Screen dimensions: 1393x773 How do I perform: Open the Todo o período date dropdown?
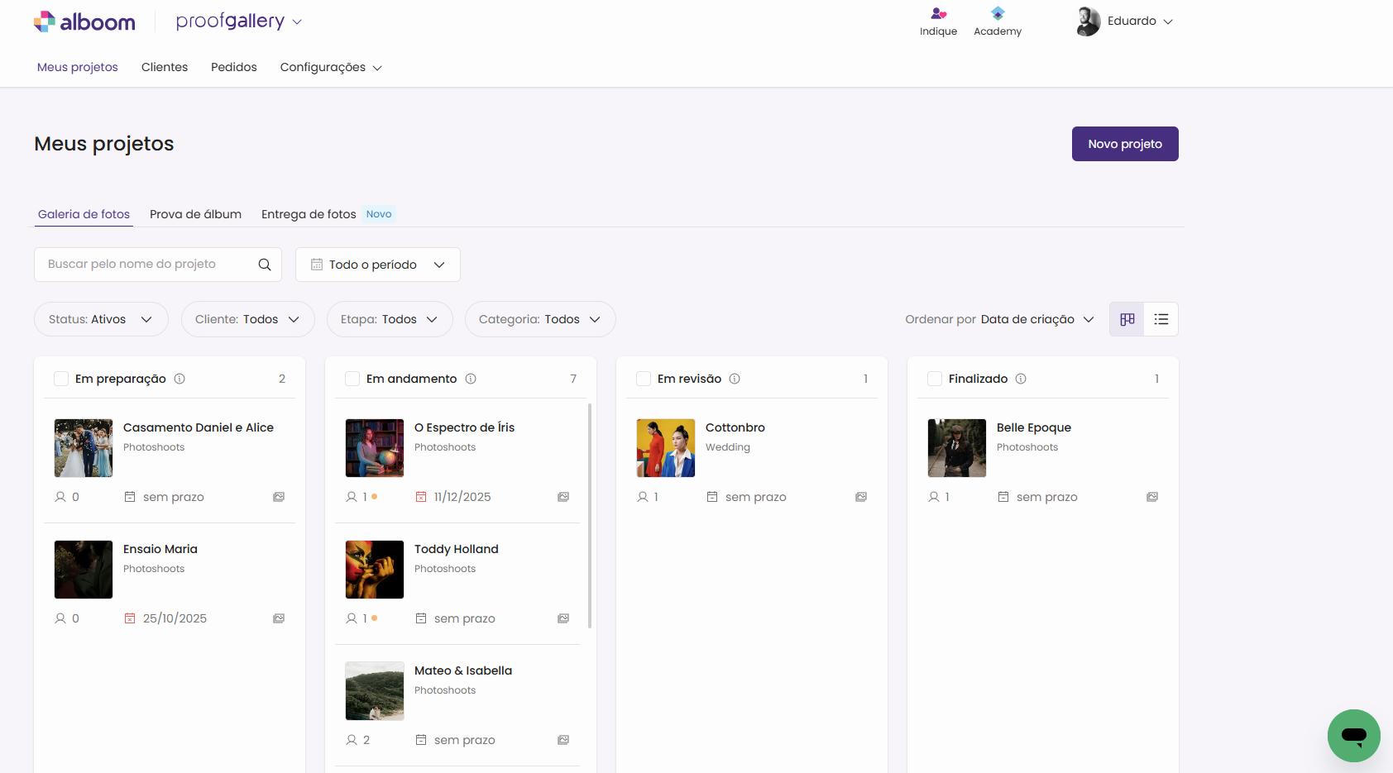[377, 265]
